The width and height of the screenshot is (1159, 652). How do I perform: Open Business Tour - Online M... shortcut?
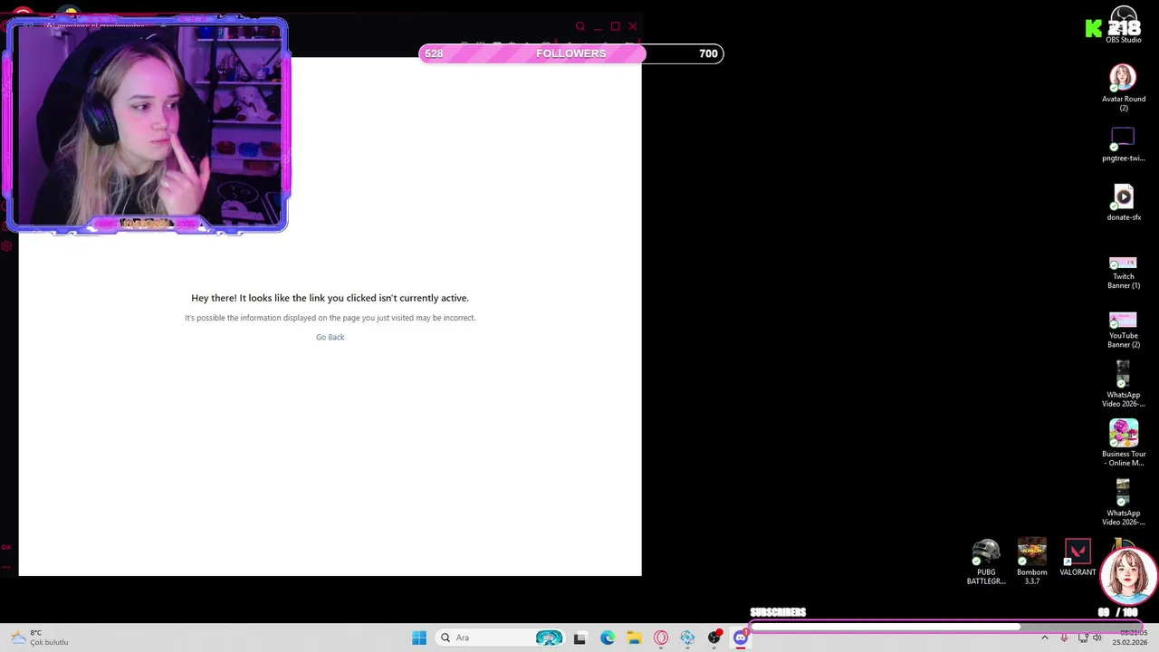(1123, 443)
